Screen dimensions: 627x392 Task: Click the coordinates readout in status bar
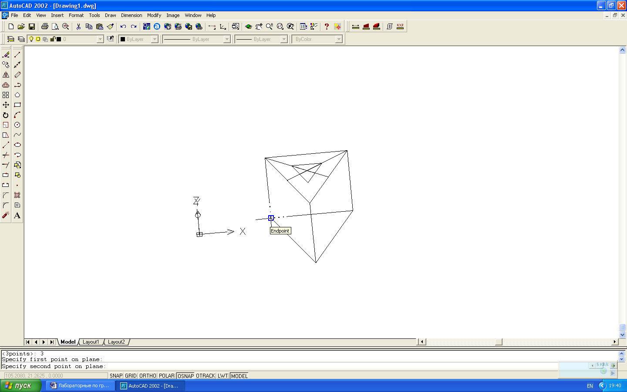click(x=55, y=376)
